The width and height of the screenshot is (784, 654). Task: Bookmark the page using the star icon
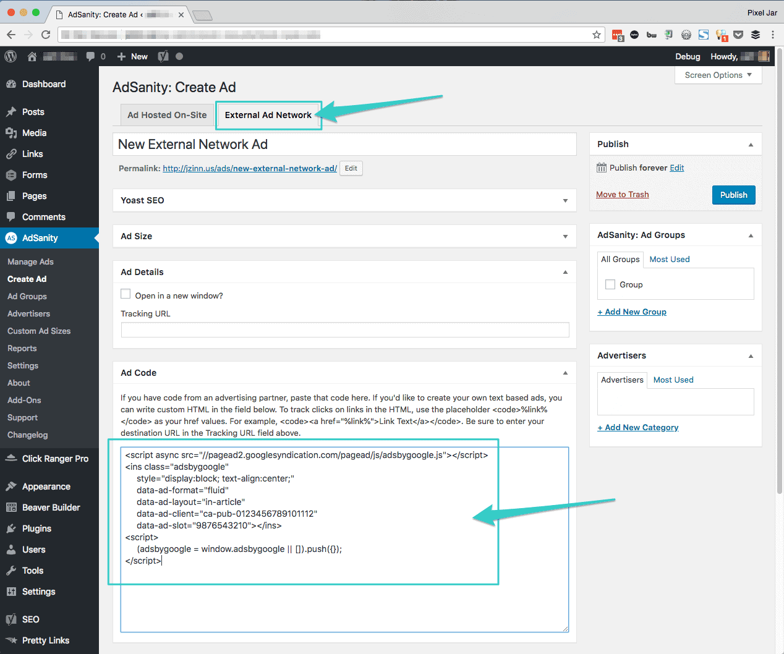tap(597, 35)
